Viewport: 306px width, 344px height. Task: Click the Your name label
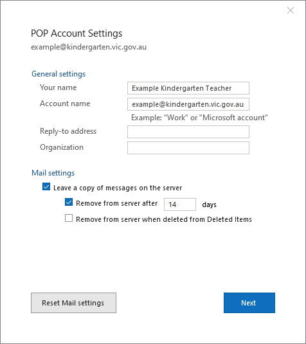pos(59,87)
